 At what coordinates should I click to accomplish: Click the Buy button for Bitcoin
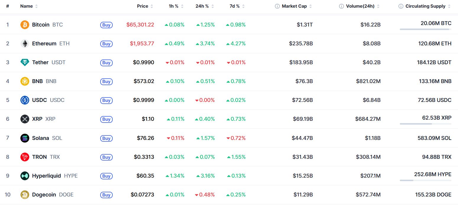(x=106, y=25)
